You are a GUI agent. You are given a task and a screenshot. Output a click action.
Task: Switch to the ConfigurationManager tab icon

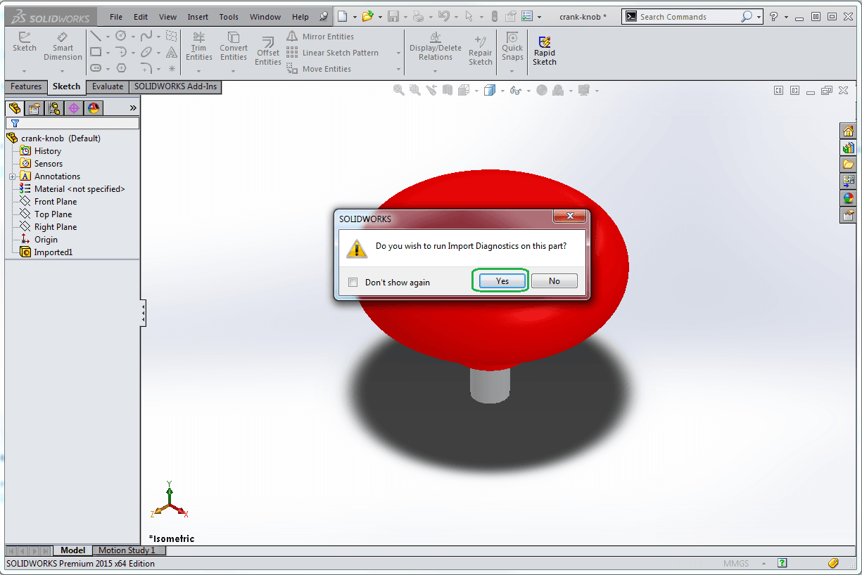point(53,108)
